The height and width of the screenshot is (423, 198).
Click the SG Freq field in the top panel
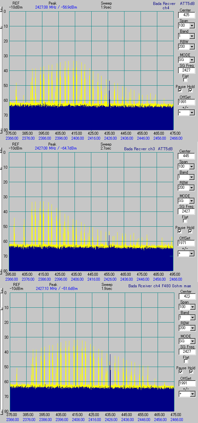pos(186,70)
